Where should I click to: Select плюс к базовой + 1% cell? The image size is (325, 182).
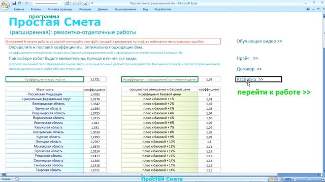pyautogui.click(x=159, y=99)
